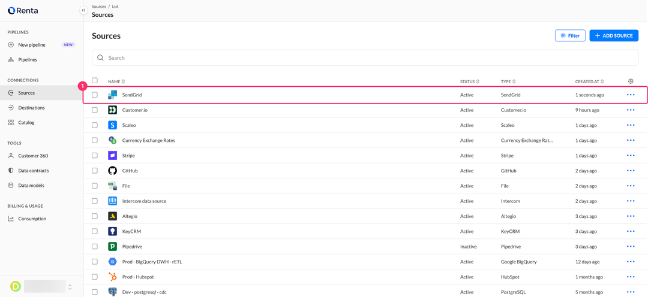Screen dimensions: 648x297
Task: Check the GitHub row checkbox
Action: pyautogui.click(x=95, y=171)
